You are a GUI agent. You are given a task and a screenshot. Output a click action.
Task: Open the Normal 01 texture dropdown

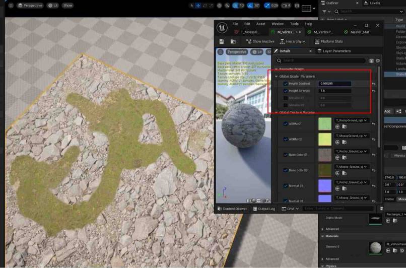(x=352, y=182)
